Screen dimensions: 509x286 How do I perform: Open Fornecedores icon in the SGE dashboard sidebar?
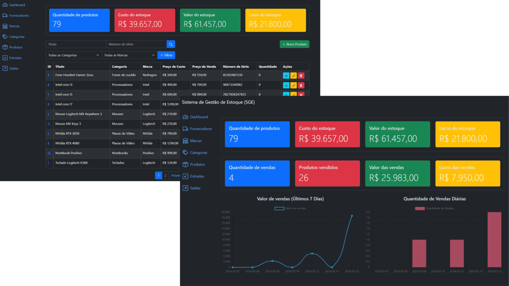click(x=186, y=129)
